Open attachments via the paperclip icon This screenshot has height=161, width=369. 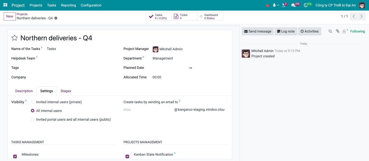(x=338, y=31)
